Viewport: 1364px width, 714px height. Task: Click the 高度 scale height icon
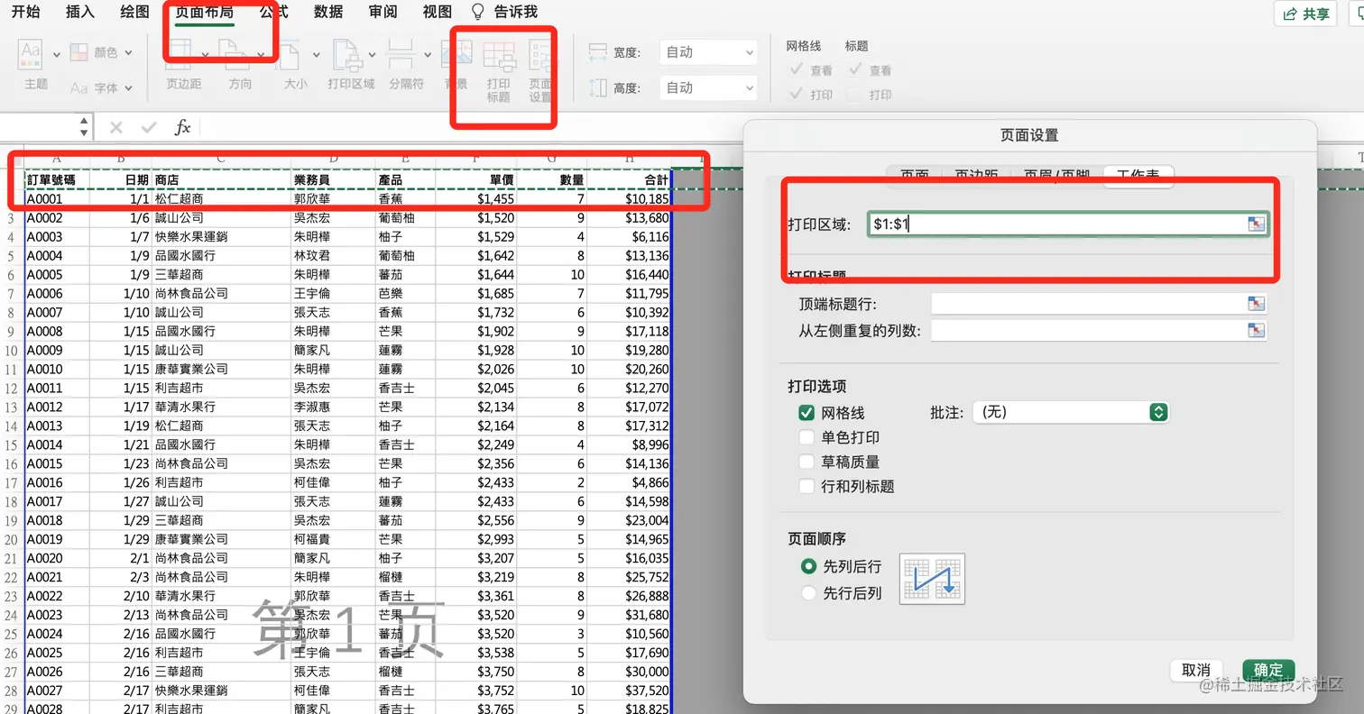point(597,87)
